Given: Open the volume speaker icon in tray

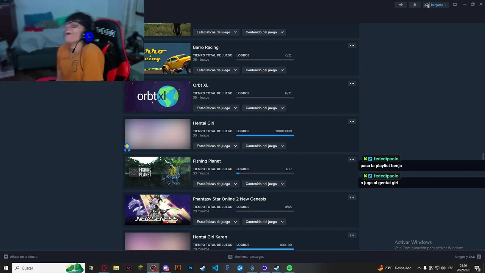Looking at the screenshot, I should (443, 268).
